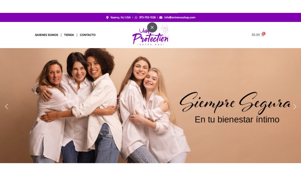
Task: Open the TIENDA menu item
Action: point(69,35)
